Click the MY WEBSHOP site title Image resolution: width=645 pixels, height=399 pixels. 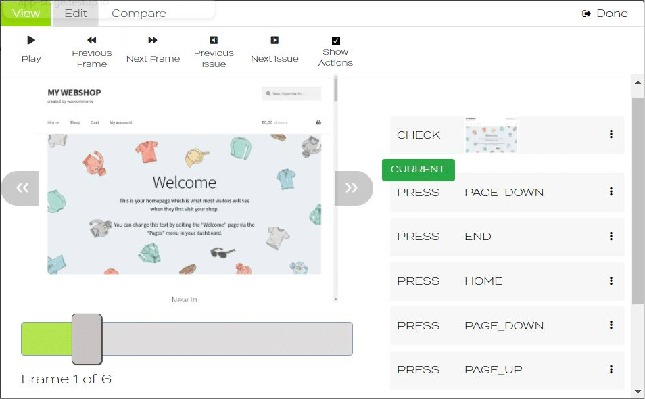tap(74, 93)
